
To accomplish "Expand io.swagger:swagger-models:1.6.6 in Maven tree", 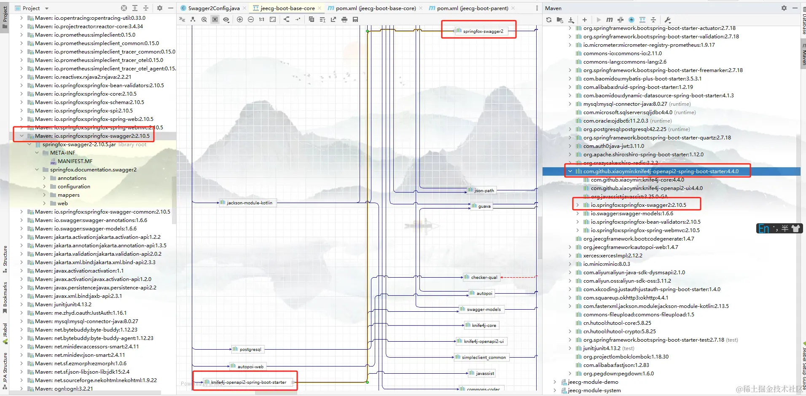I will pyautogui.click(x=578, y=214).
